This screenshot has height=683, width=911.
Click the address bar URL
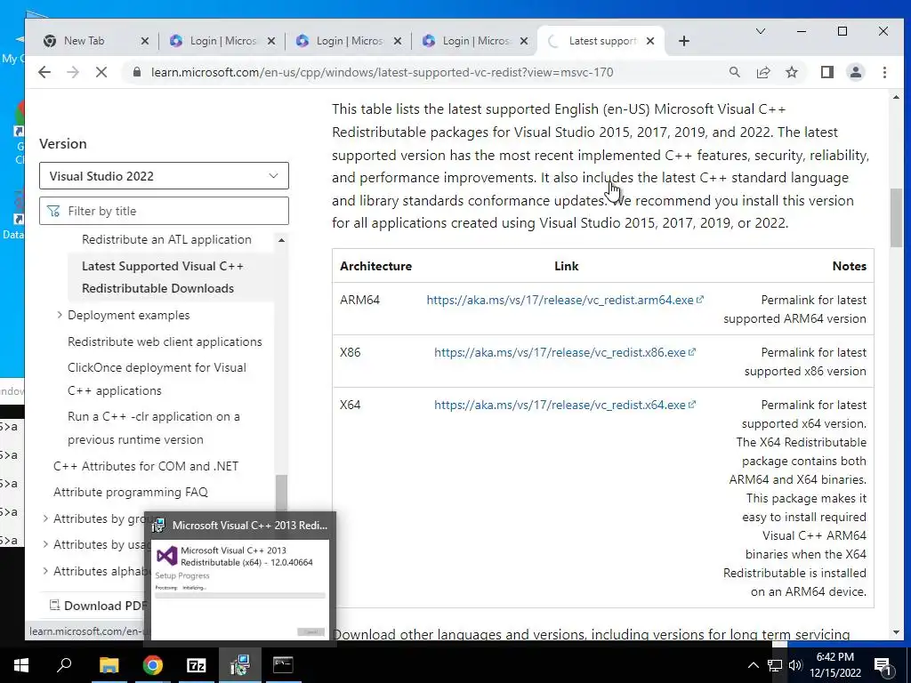(x=382, y=72)
